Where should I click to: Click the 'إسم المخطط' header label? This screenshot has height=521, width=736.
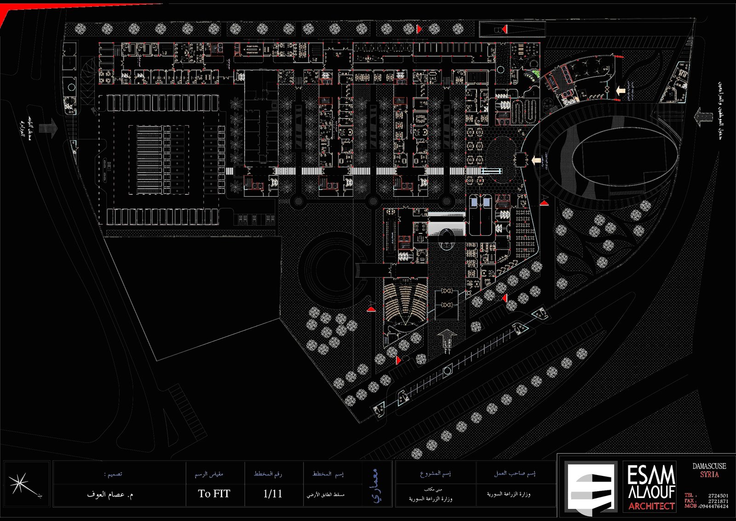click(328, 474)
